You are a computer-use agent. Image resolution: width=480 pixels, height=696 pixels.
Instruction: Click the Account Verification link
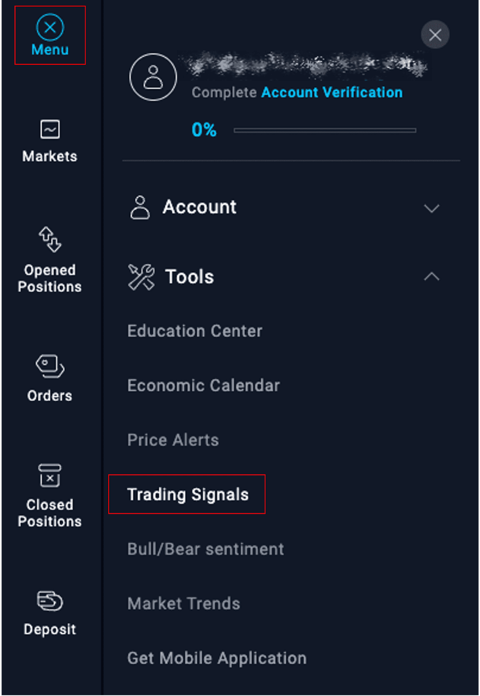(332, 92)
